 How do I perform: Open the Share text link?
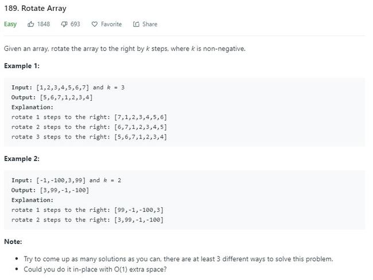click(150, 24)
